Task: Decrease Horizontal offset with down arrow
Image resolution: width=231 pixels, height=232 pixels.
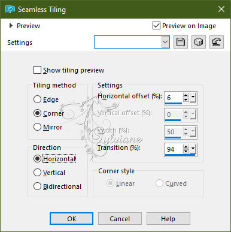Action: pyautogui.click(x=186, y=100)
